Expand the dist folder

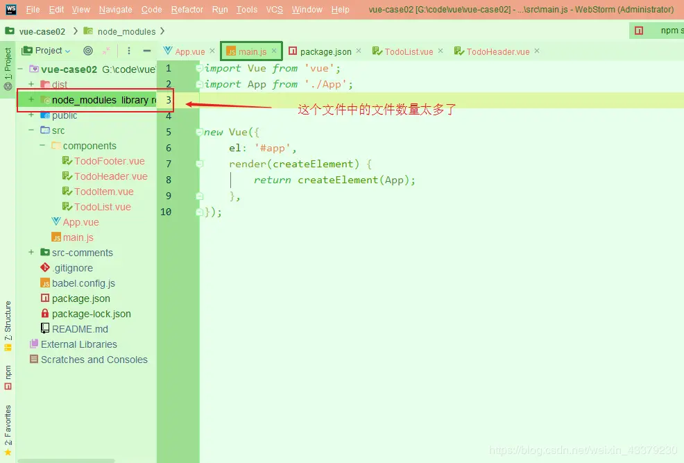click(x=31, y=84)
